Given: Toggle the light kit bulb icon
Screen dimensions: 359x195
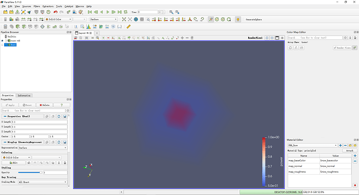Looking at the screenshot, I should tap(238, 19).
